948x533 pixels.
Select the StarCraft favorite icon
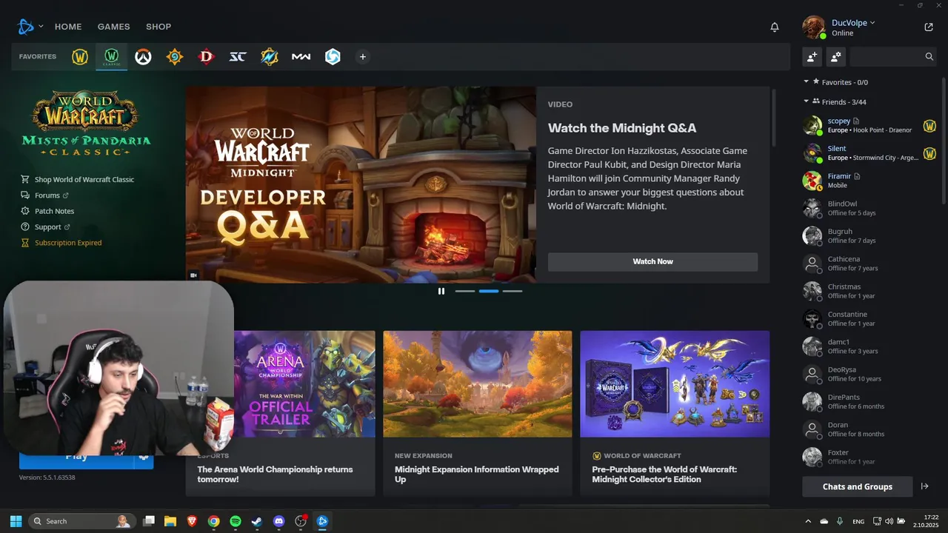point(238,56)
